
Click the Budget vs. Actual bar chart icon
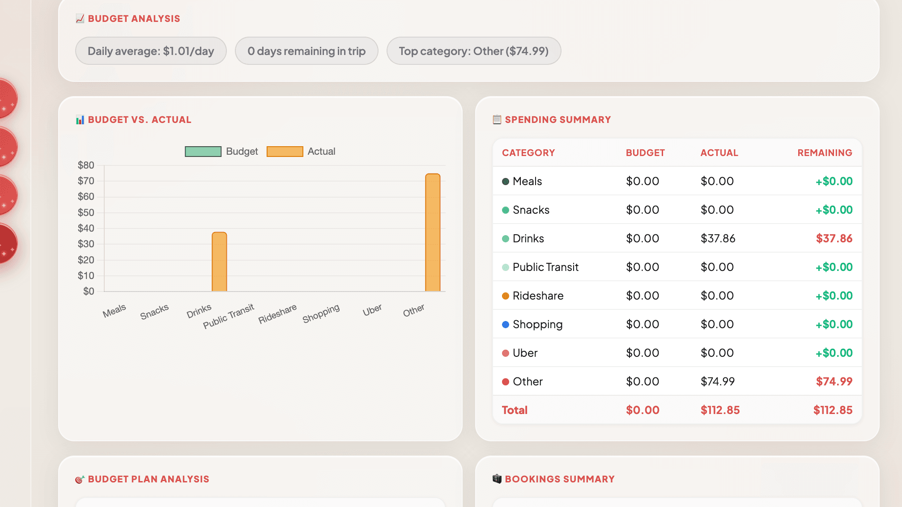[x=80, y=119]
